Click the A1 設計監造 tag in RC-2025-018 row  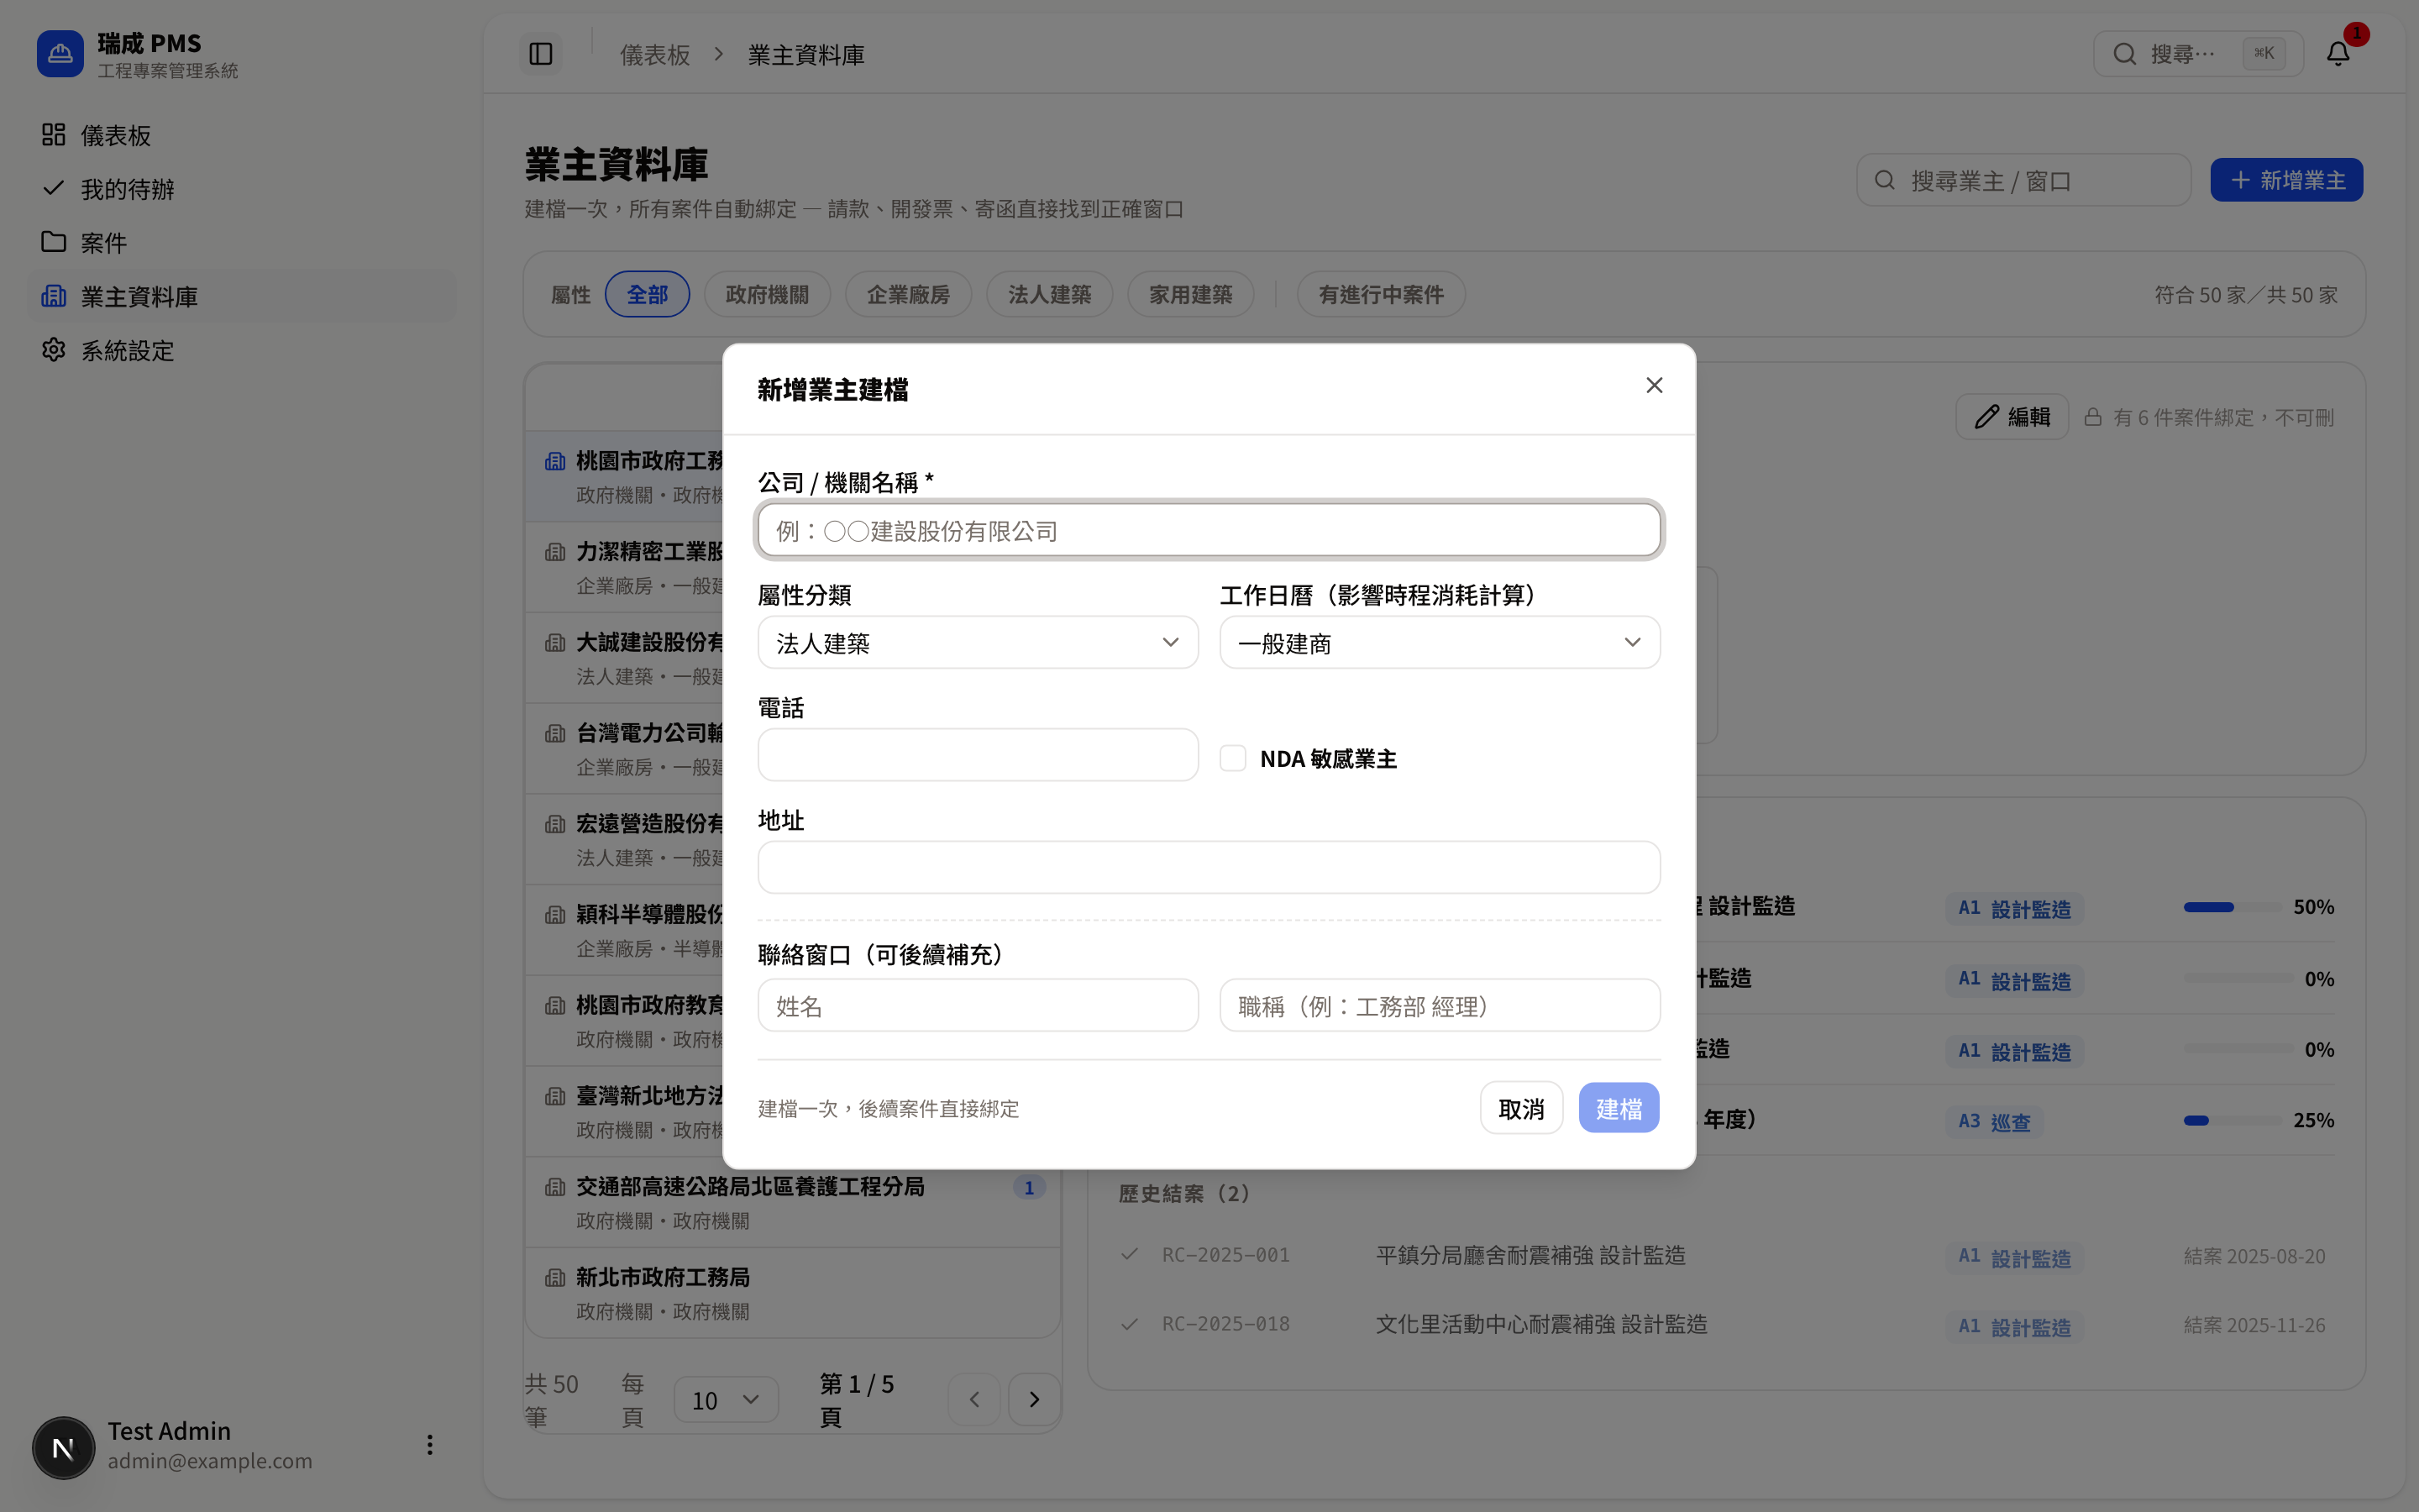(2014, 1327)
